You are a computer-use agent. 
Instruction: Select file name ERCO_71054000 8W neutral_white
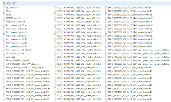pyautogui.click(x=130, y=11)
